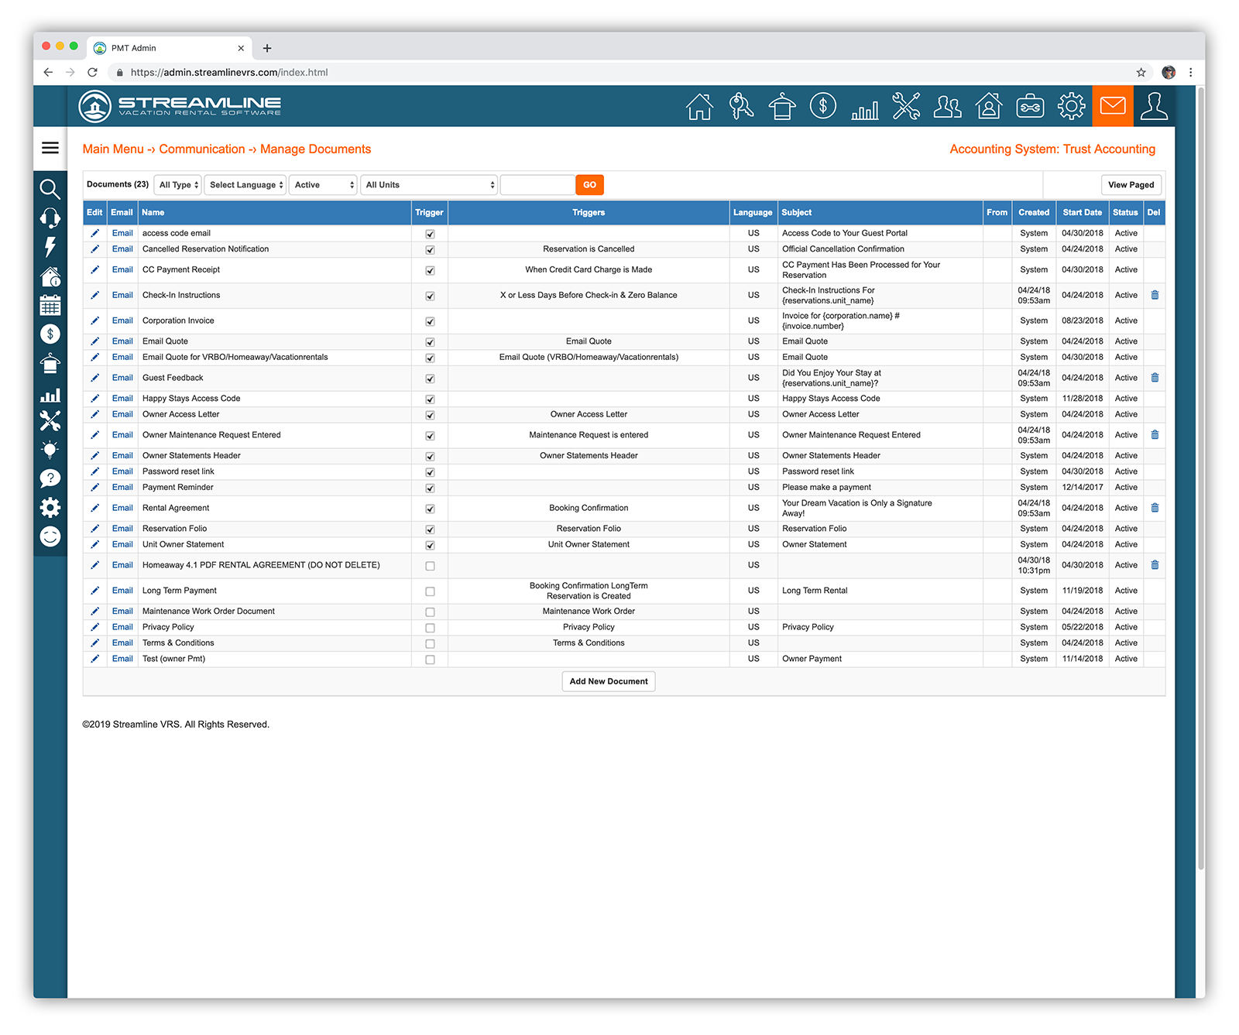Expand the Select Language dropdown
Viewport: 1239px width, 1035px height.
[x=245, y=184]
